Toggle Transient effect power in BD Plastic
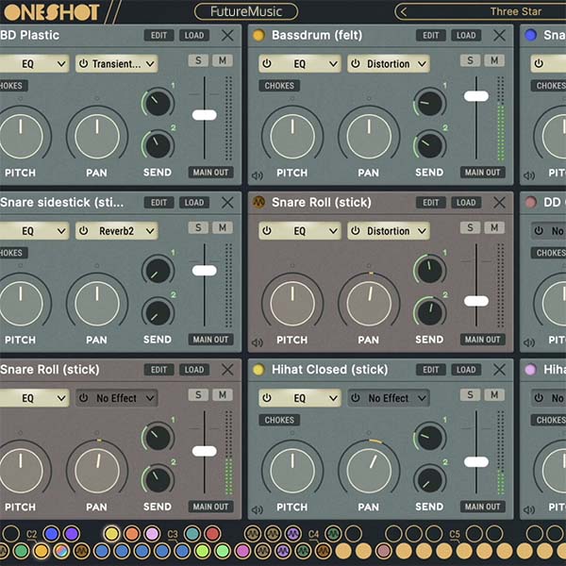Screen dimensions: 566x566 (83, 63)
